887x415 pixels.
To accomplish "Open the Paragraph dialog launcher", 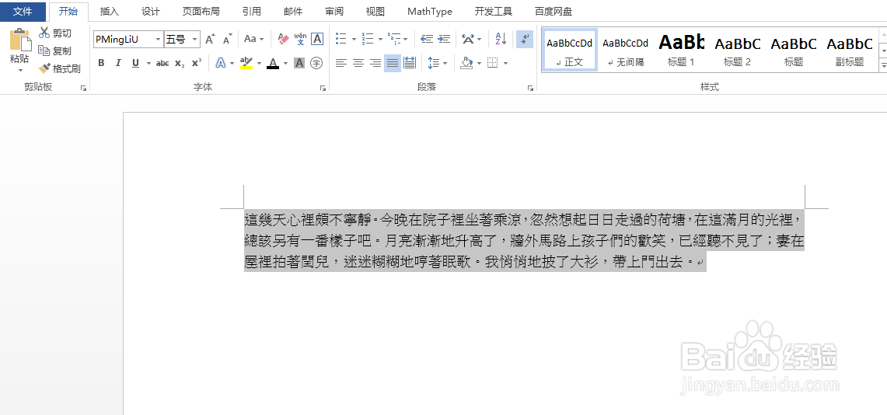I will [531, 88].
